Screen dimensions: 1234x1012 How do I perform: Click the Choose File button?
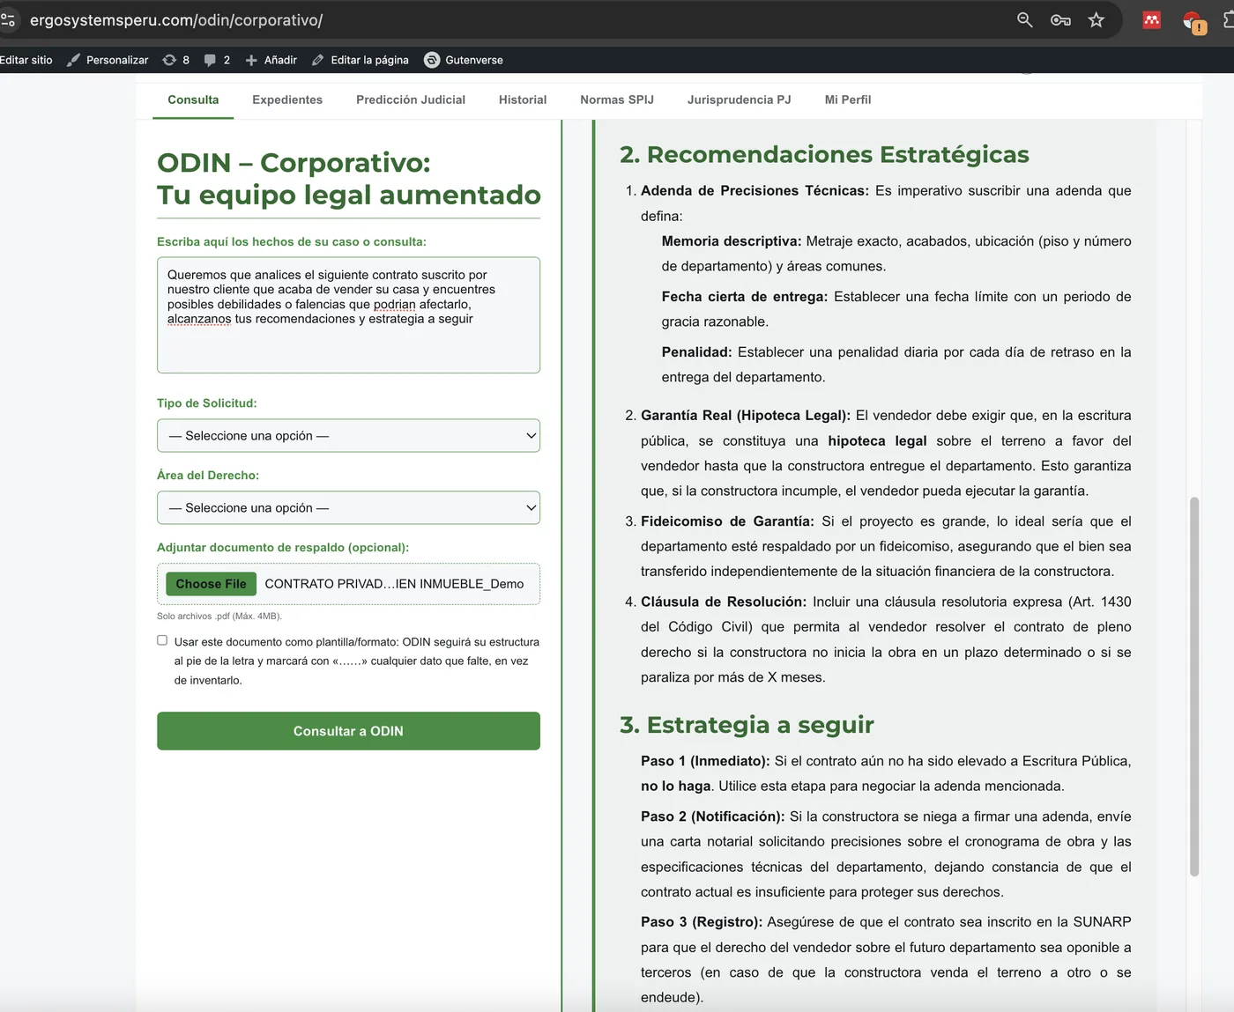point(212,584)
